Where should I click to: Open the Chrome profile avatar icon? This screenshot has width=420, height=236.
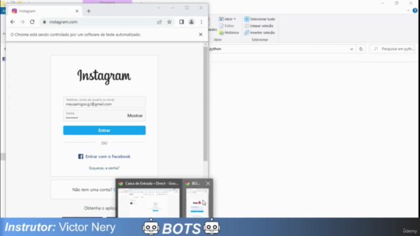(x=191, y=22)
